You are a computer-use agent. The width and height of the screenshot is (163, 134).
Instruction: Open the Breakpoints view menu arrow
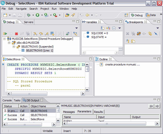158,28
